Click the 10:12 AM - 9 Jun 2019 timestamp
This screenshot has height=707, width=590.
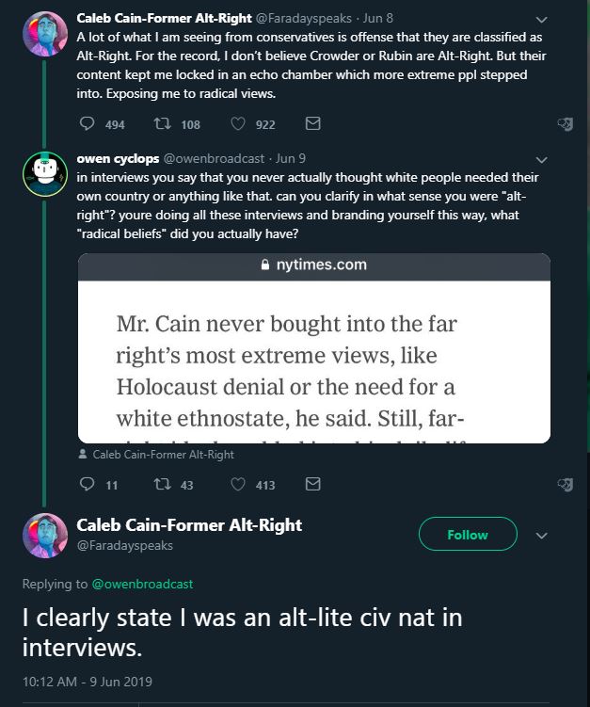(88, 682)
